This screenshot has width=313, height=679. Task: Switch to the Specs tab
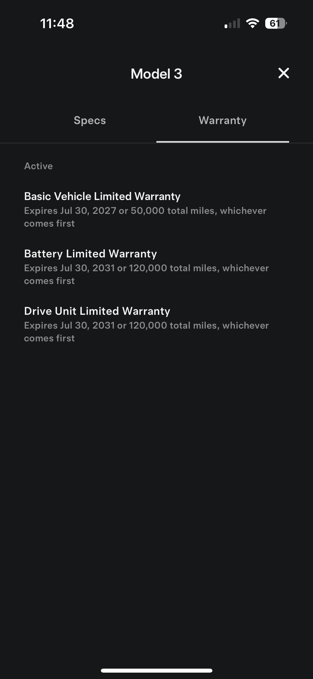tap(90, 121)
